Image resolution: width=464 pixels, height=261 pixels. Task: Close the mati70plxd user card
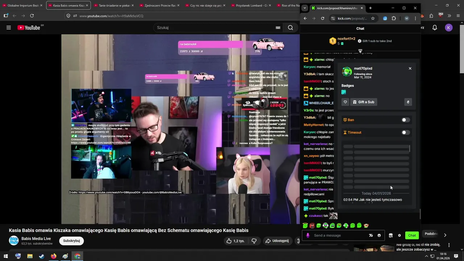click(x=410, y=69)
